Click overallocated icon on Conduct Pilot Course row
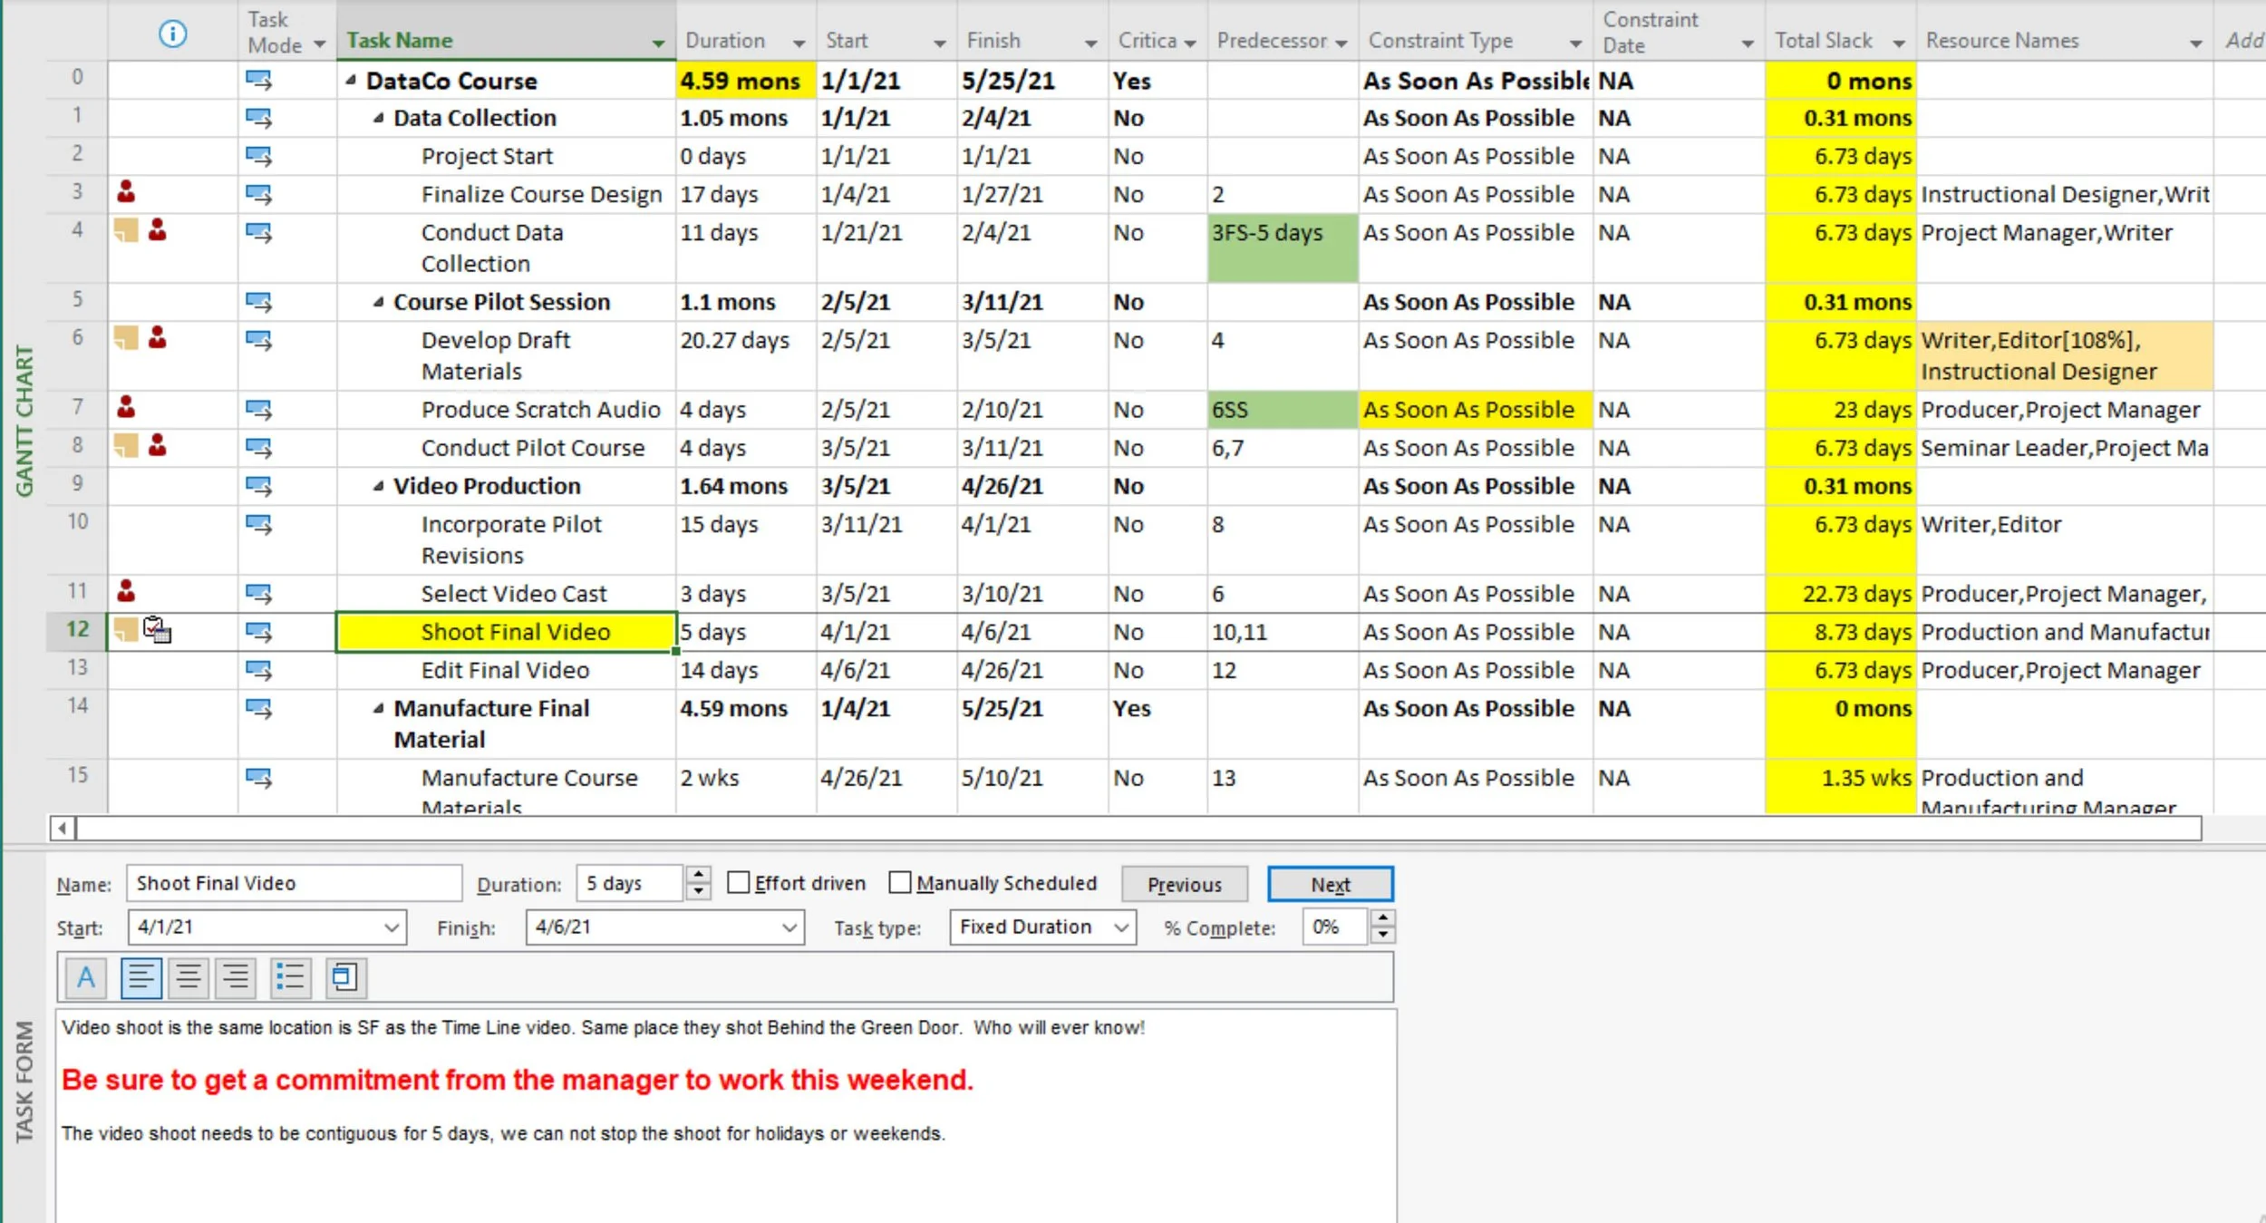 pos(158,445)
